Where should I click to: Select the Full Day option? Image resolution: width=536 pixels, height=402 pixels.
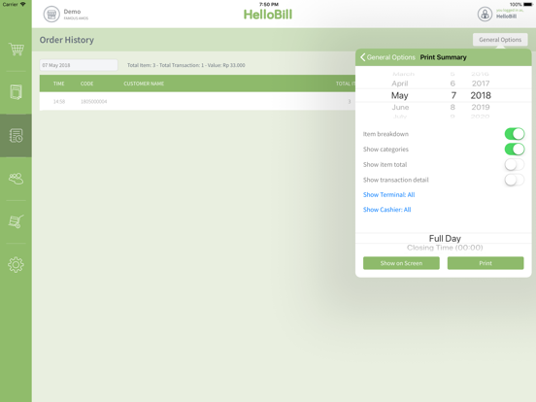(445, 238)
